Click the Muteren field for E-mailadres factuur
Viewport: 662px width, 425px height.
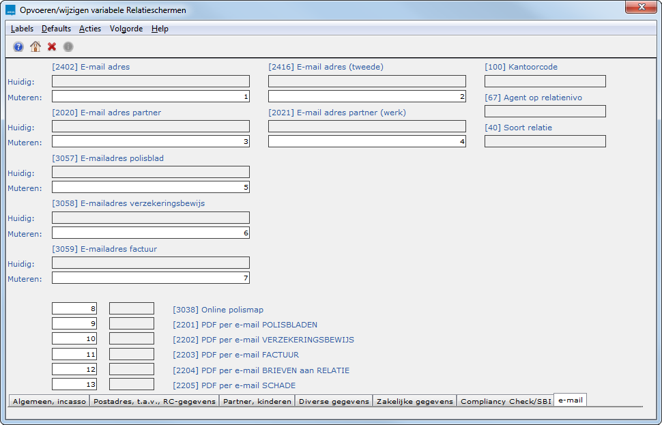(x=150, y=278)
